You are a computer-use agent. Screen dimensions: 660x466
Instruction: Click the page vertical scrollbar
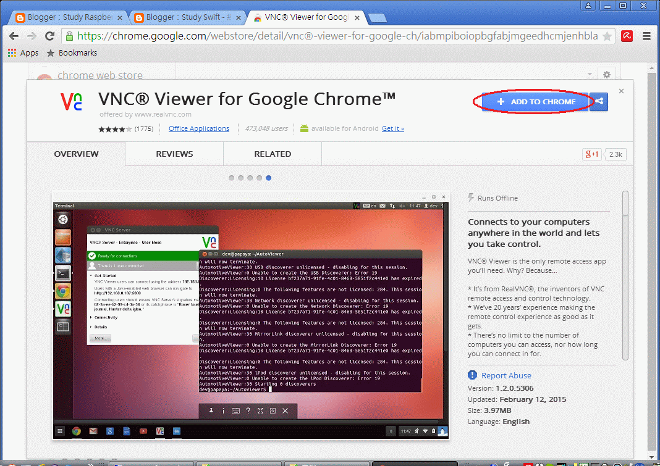click(x=652, y=260)
